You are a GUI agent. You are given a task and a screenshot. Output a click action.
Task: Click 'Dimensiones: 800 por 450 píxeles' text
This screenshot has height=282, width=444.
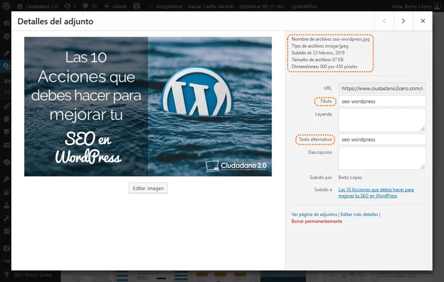[325, 67]
